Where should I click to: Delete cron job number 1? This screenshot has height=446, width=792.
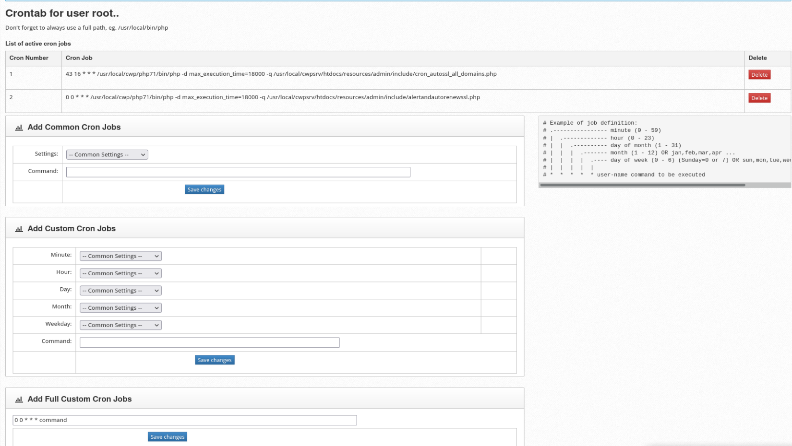759,74
